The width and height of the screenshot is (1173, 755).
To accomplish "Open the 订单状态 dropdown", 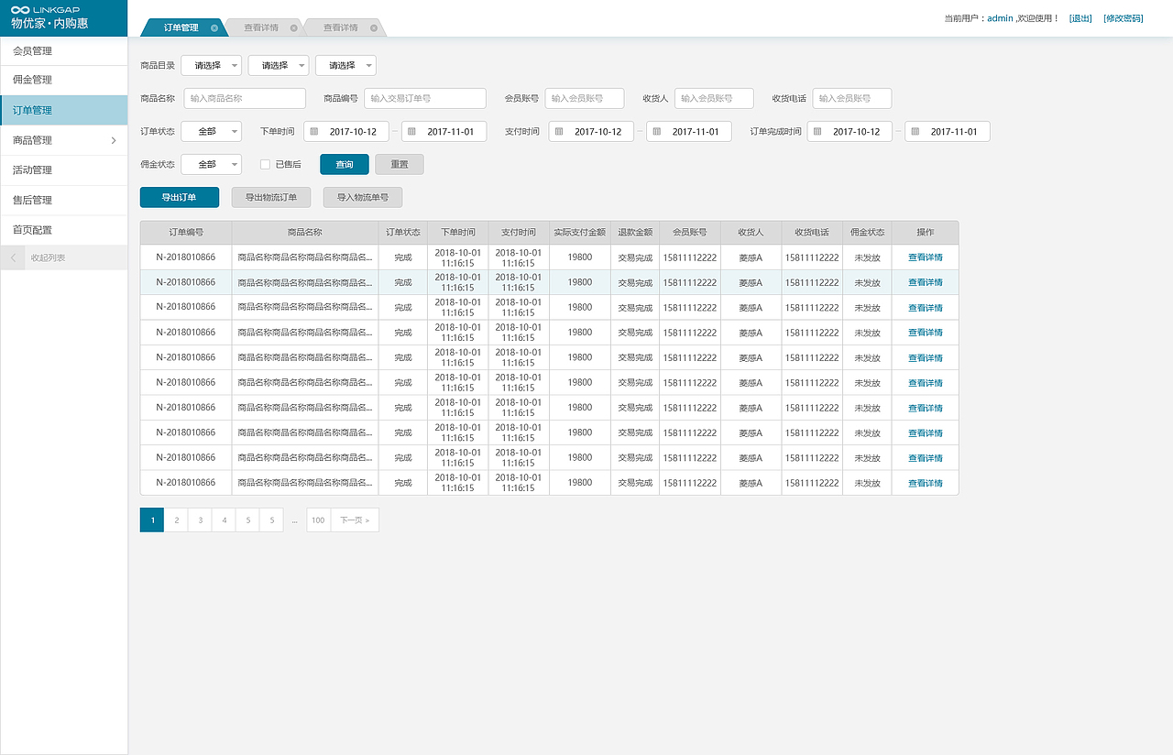I will tap(212, 132).
